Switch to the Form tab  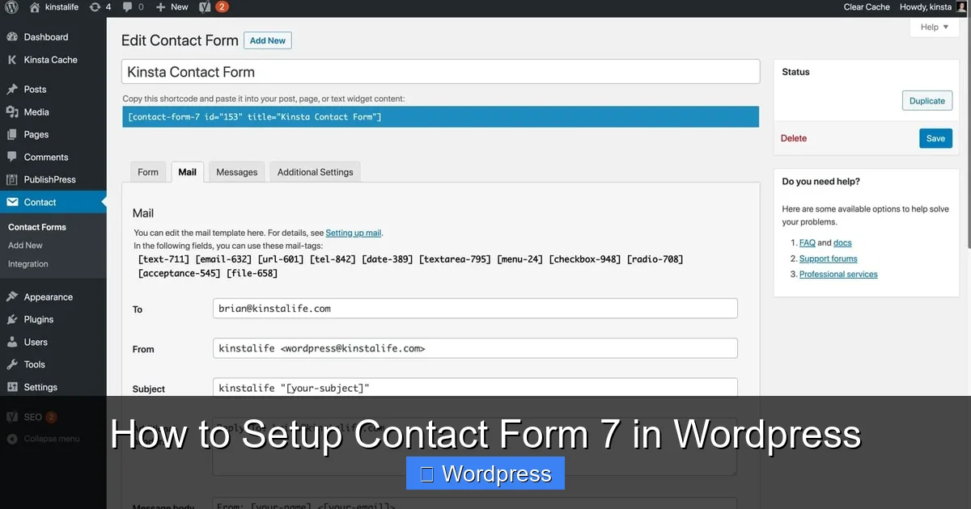[148, 172]
